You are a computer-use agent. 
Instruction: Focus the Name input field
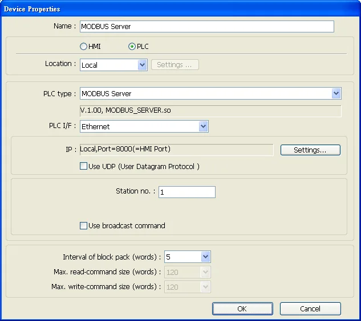pyautogui.click(x=207, y=26)
